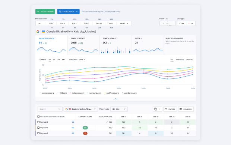Click the Add Keywords button
Screen dimensions: 231x145
click(45, 12)
